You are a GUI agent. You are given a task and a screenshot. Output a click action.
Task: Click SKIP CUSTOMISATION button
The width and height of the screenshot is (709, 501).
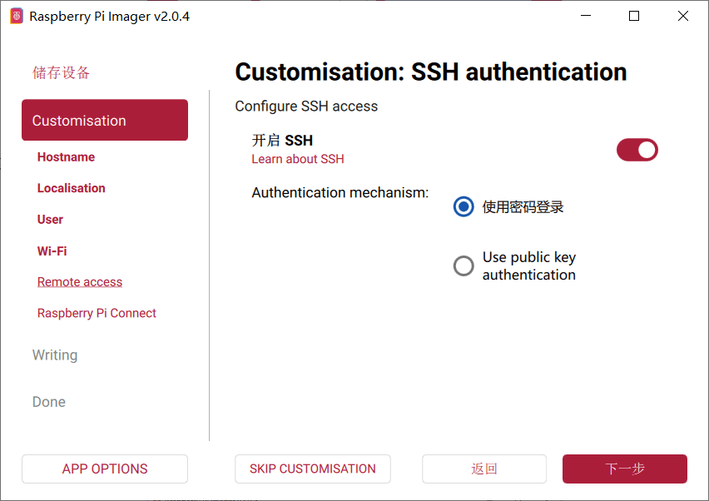pos(312,469)
